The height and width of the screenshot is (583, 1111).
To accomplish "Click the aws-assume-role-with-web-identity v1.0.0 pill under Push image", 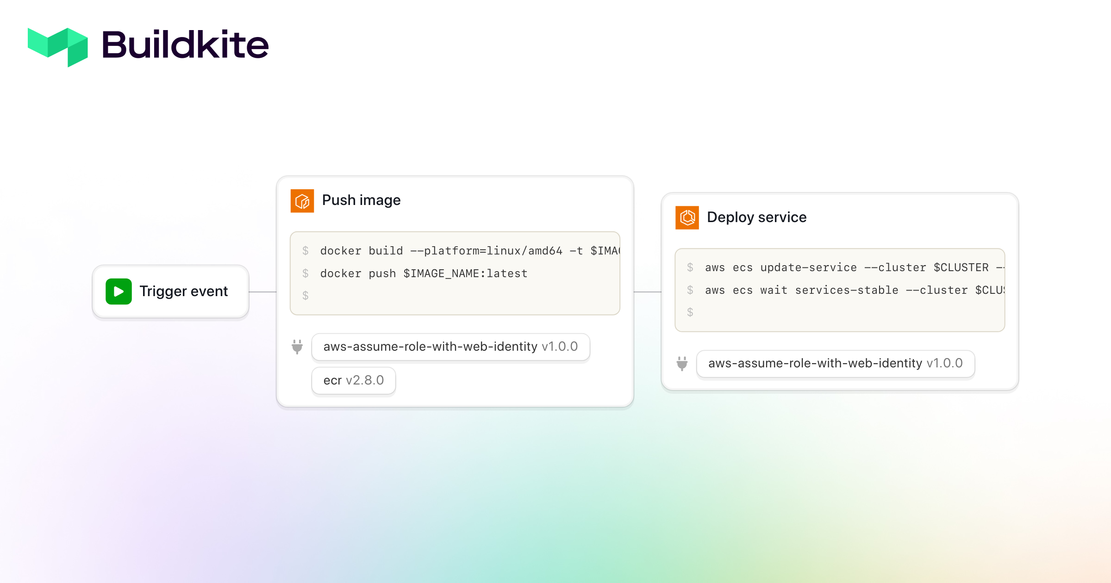I will pyautogui.click(x=450, y=347).
